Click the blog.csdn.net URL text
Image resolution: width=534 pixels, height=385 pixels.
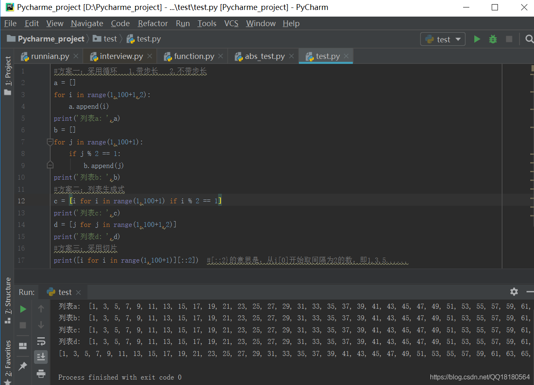pyautogui.click(x=480, y=377)
